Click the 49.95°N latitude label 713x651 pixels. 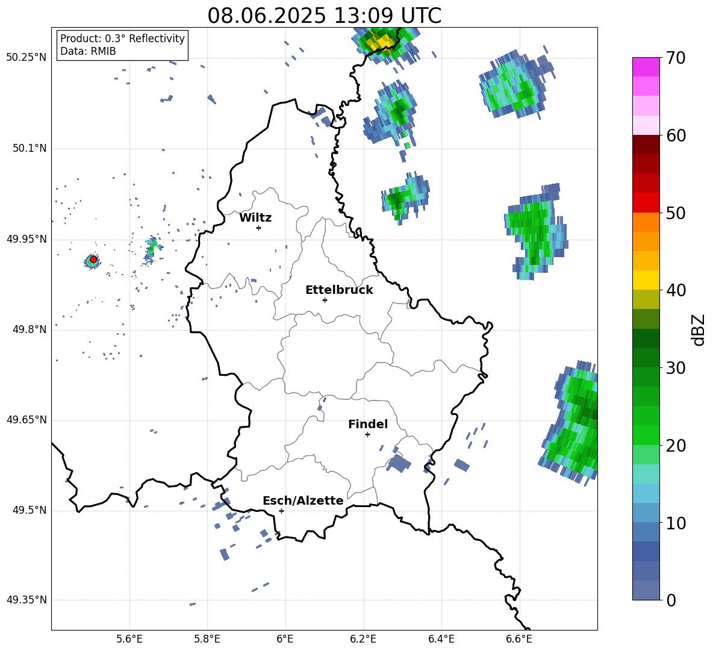click(26, 239)
